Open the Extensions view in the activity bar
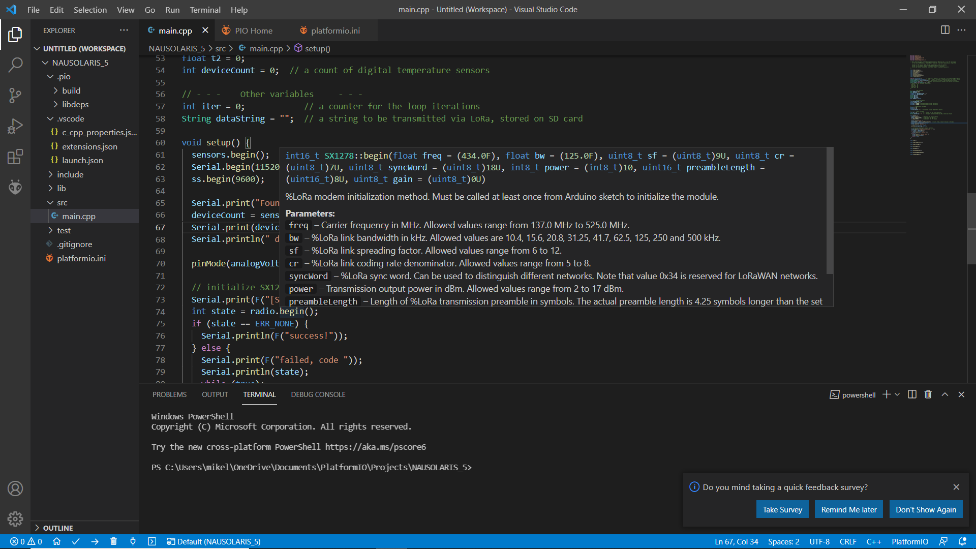Image resolution: width=976 pixels, height=549 pixels. (15, 157)
